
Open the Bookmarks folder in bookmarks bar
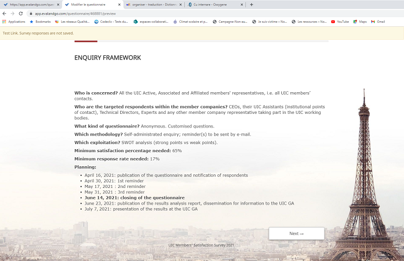[40, 22]
